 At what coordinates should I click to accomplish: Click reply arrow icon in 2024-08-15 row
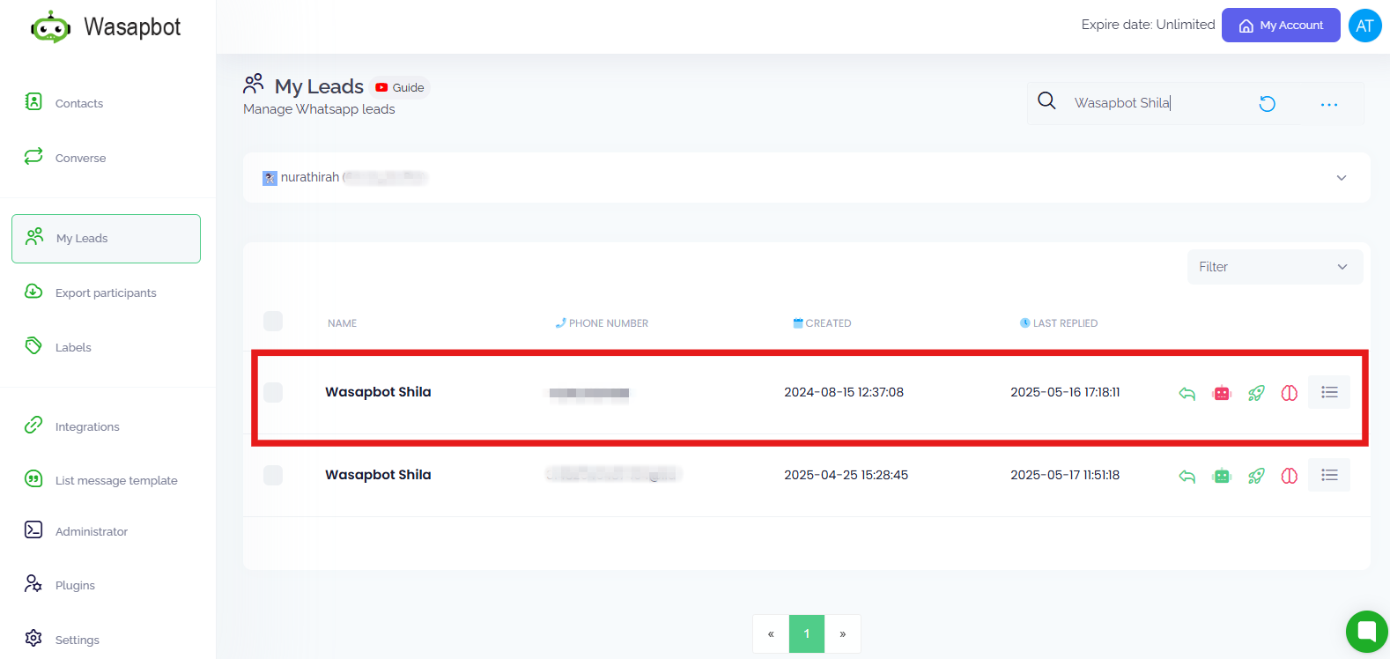point(1187,394)
